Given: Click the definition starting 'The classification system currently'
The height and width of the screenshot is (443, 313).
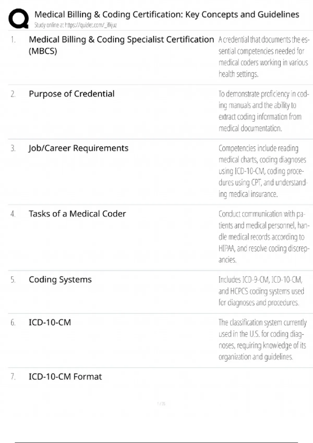Looking at the screenshot, I should (262, 340).
